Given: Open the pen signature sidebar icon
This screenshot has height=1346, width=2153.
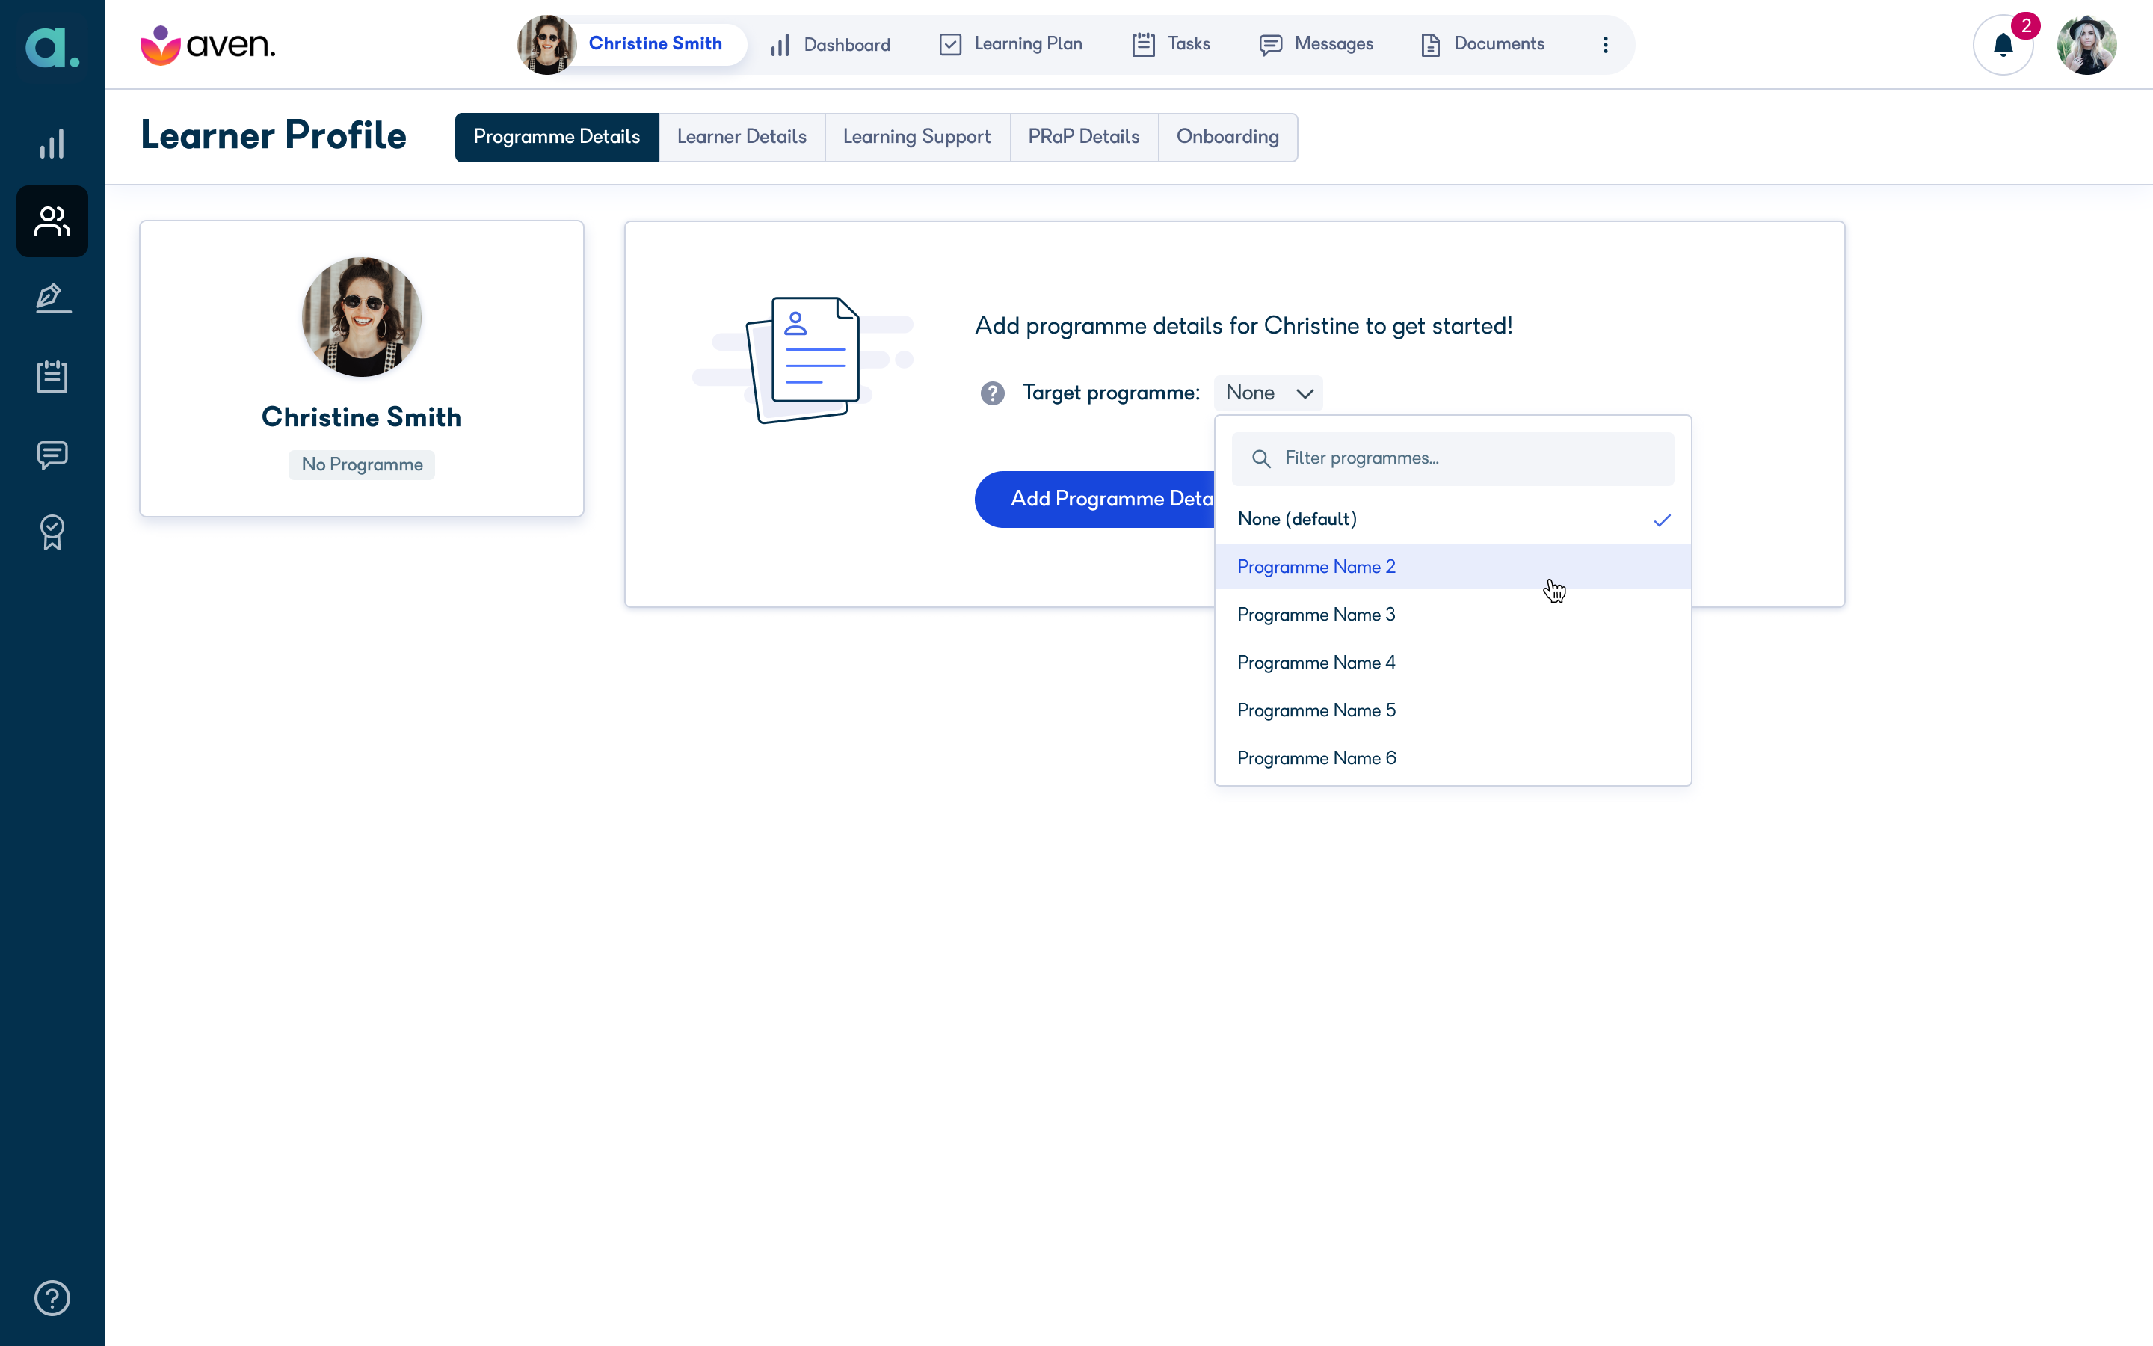Looking at the screenshot, I should click(x=52, y=299).
